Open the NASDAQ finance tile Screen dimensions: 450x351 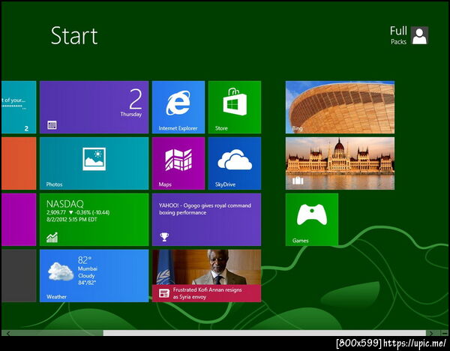tap(94, 220)
